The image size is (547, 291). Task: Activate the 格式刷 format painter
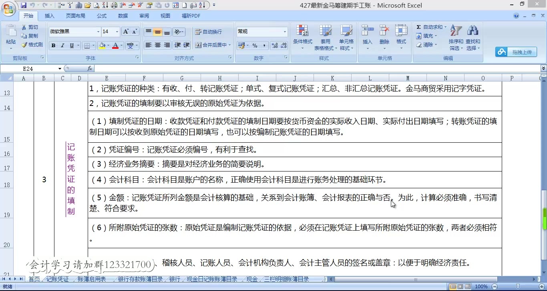point(32,45)
